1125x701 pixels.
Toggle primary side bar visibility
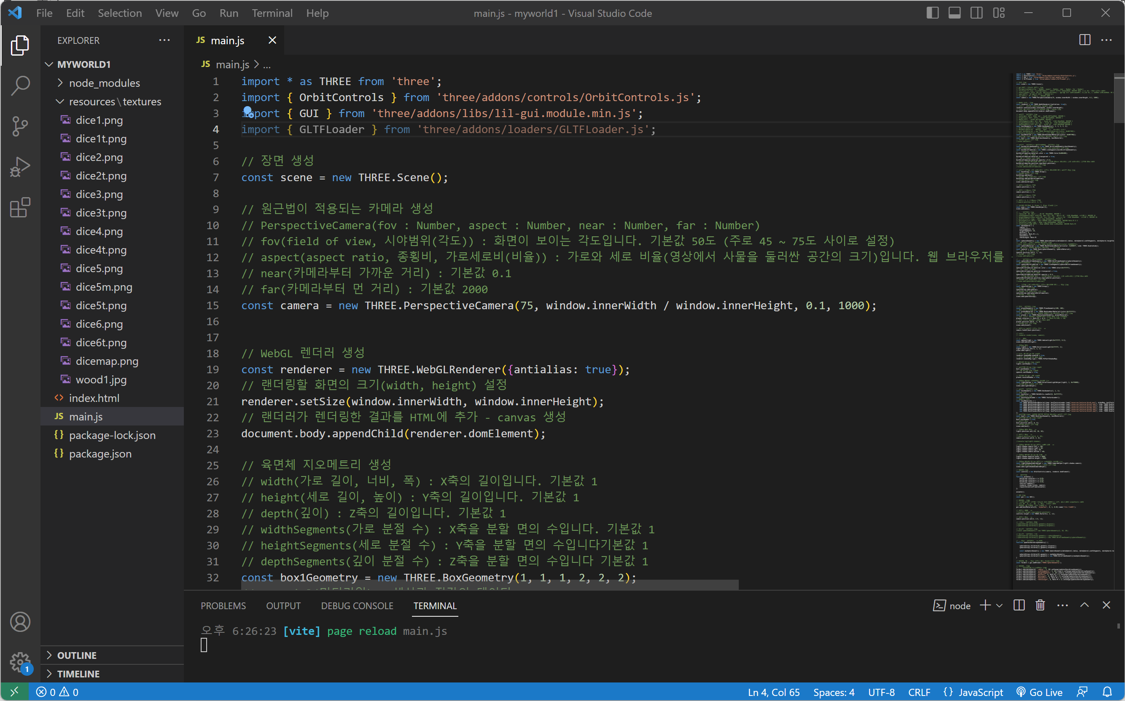point(932,13)
